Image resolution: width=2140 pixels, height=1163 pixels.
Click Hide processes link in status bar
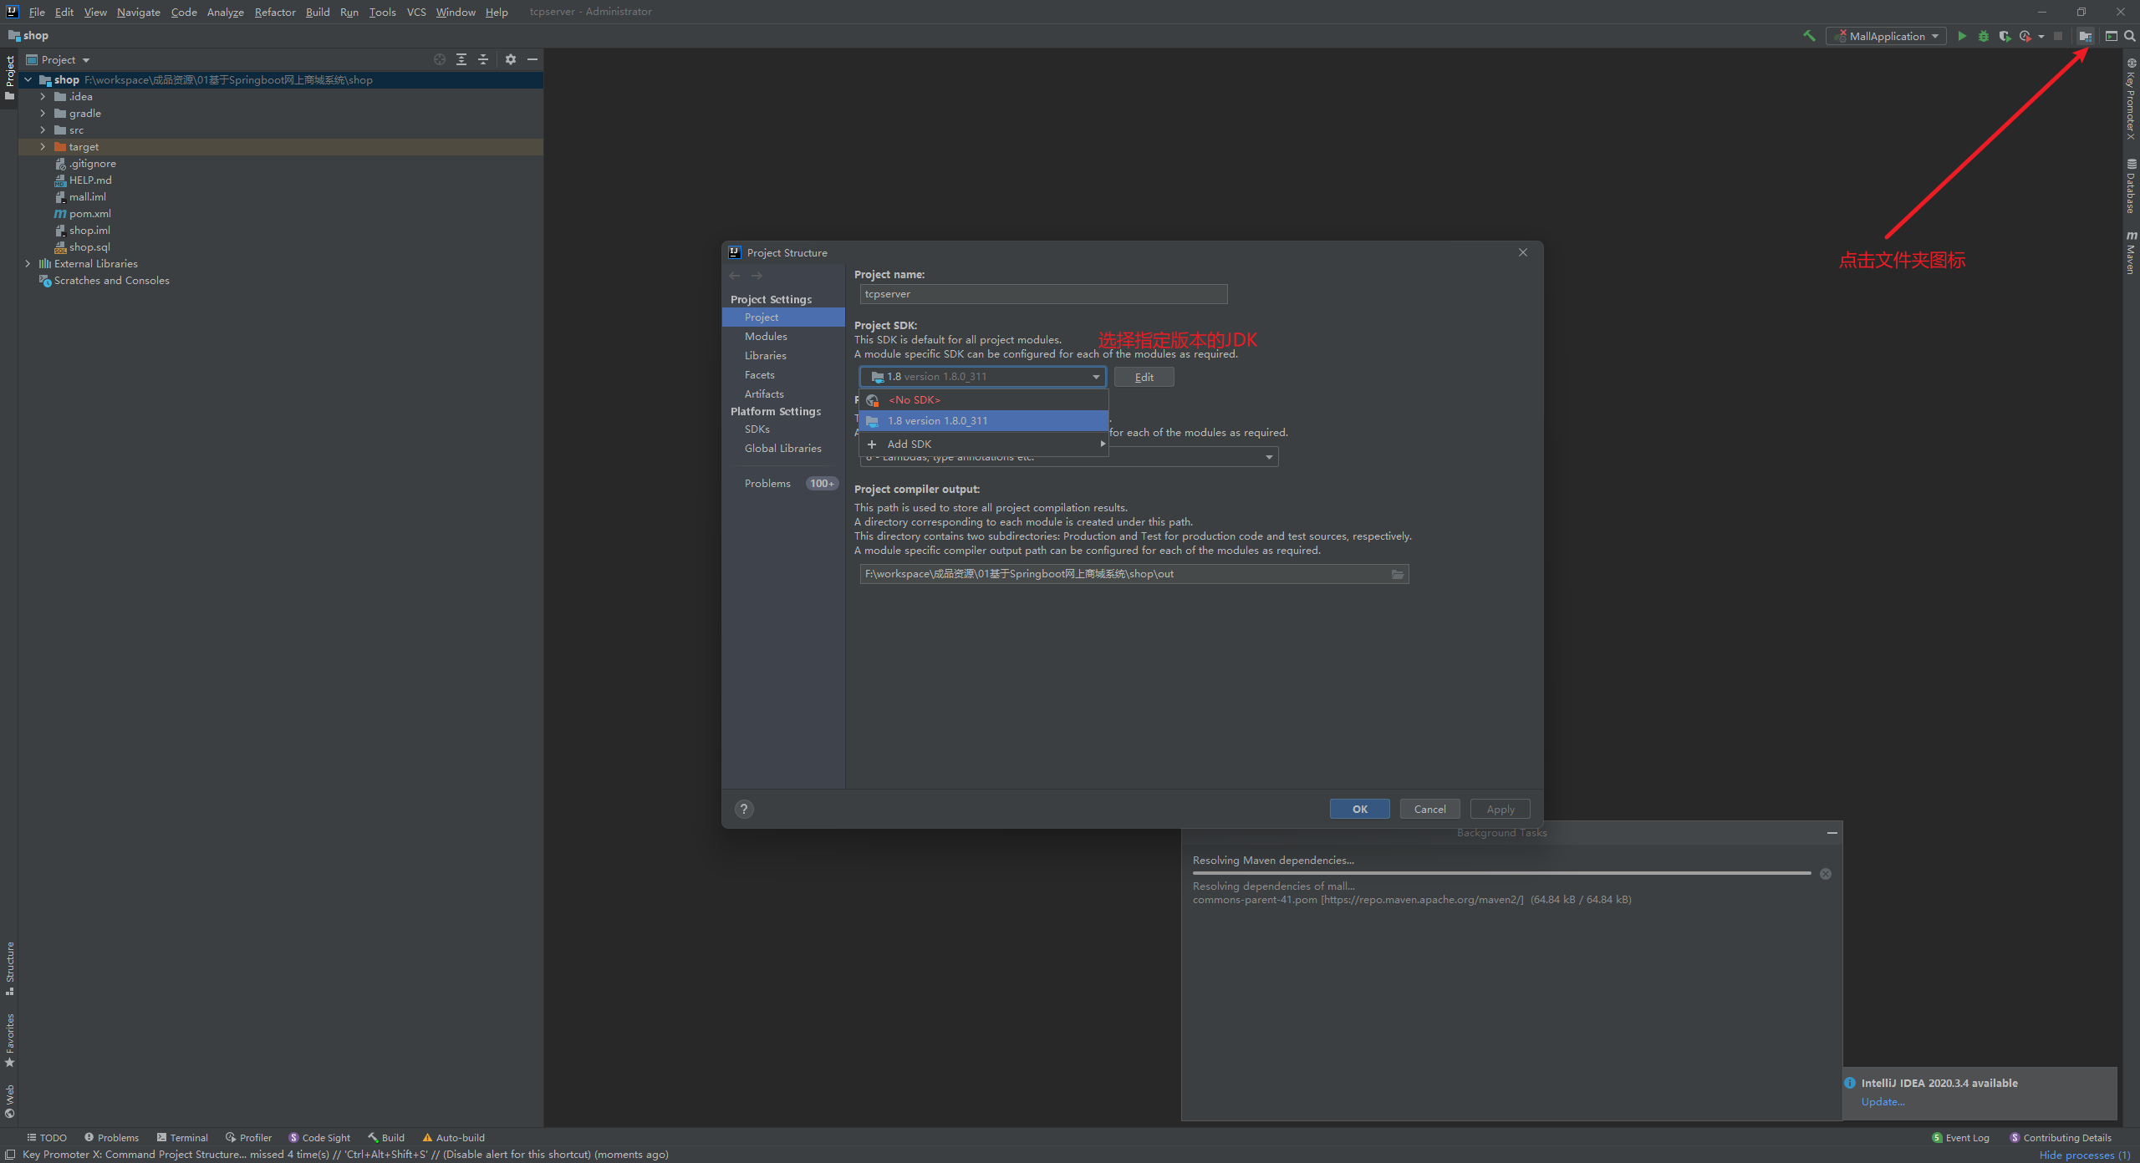(2085, 1155)
